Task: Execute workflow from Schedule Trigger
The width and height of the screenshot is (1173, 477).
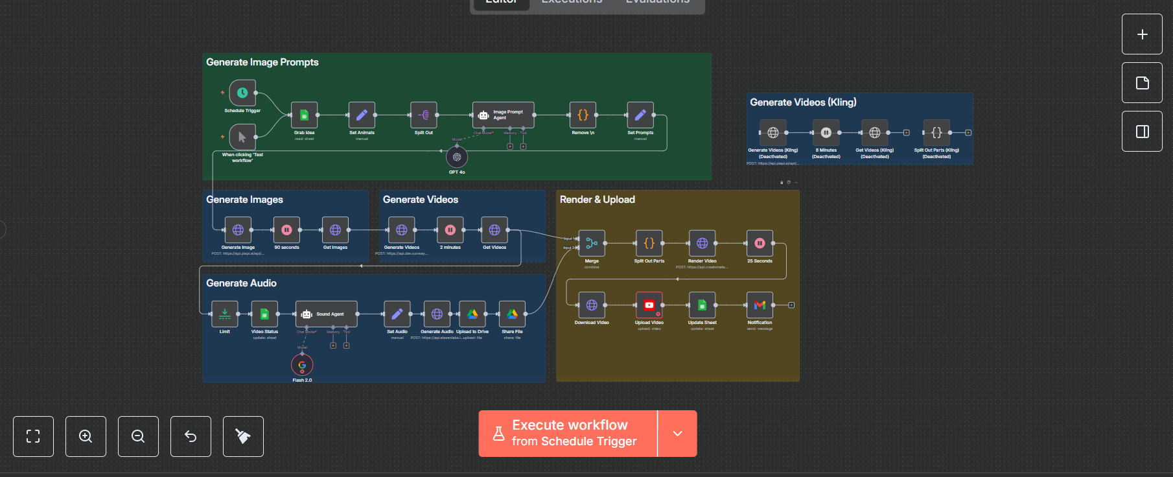Action: 568,433
